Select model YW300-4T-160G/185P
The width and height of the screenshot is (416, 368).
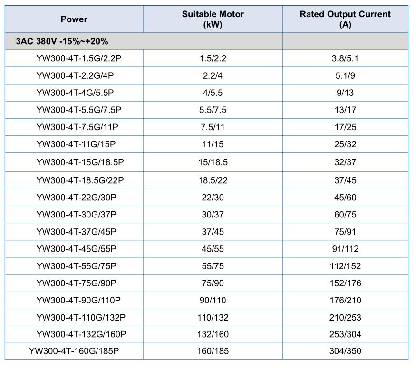click(74, 351)
